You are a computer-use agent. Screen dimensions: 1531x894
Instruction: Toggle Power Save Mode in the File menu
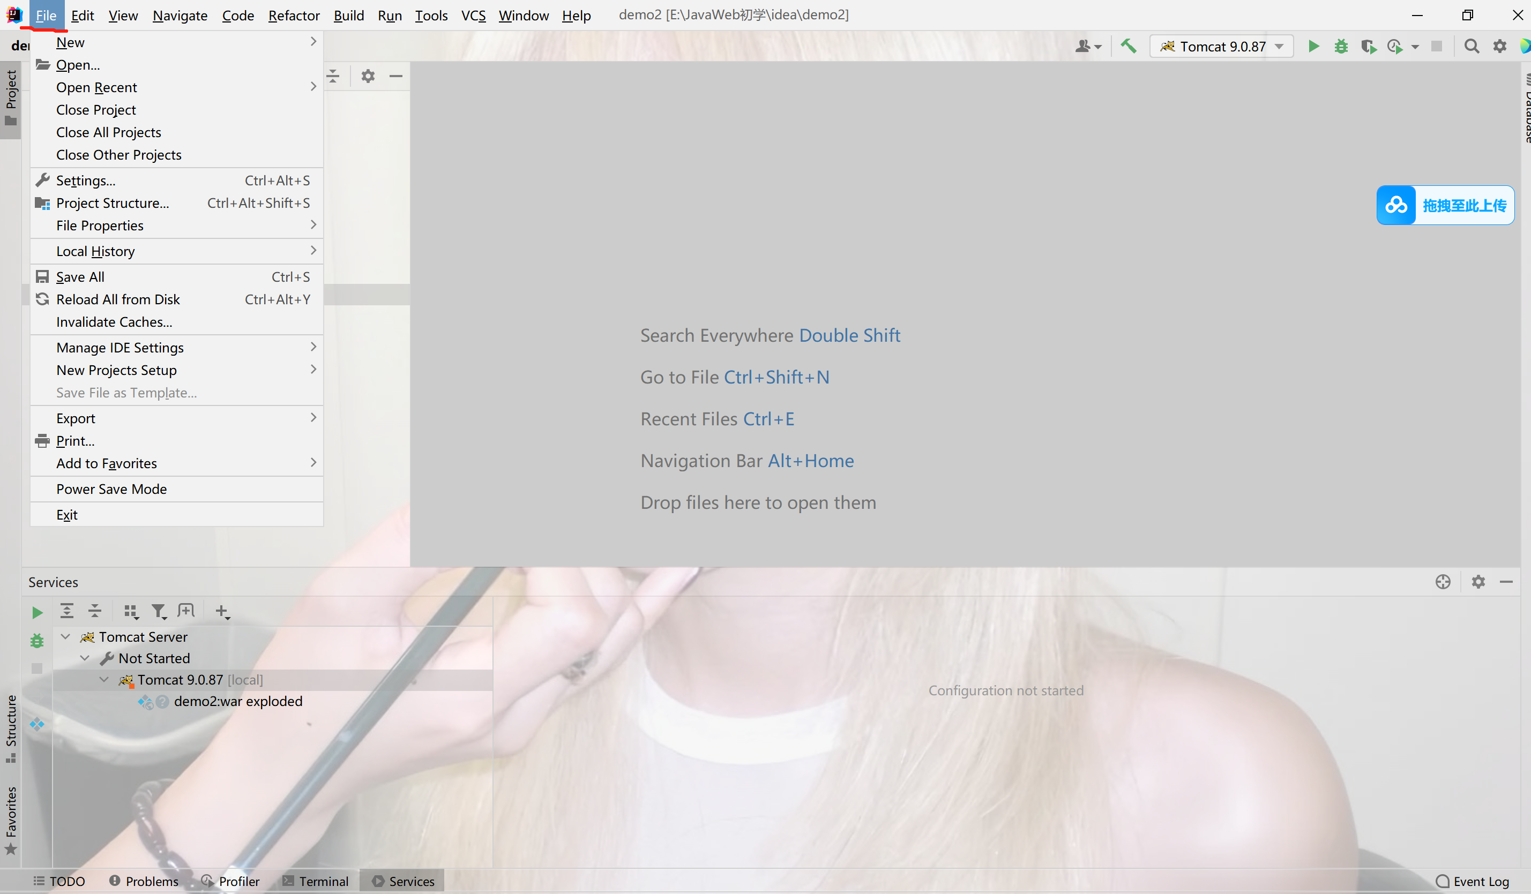point(111,489)
